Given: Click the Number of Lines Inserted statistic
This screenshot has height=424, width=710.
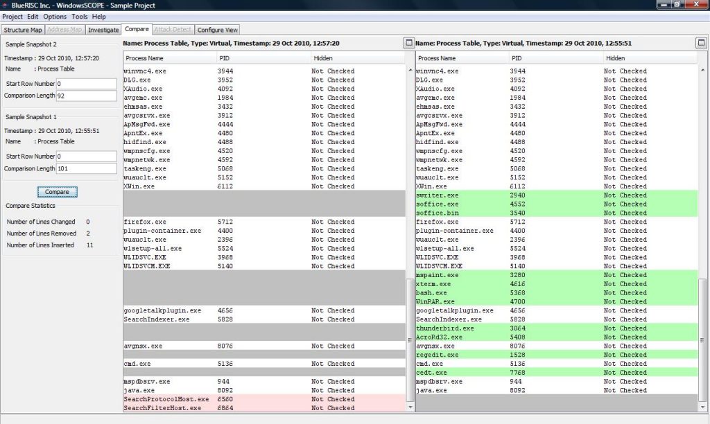Looking at the screenshot, I should pos(50,245).
